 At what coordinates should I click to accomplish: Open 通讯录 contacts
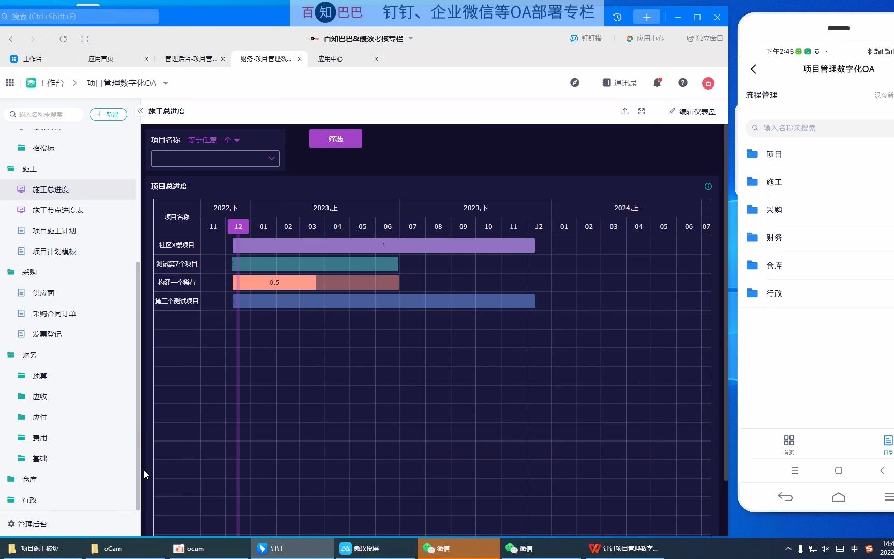[x=620, y=83]
